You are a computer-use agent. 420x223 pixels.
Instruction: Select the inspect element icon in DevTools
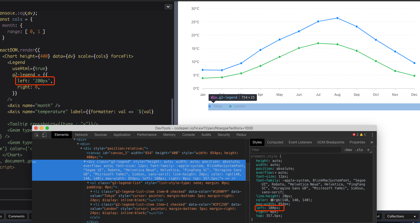click(37, 135)
